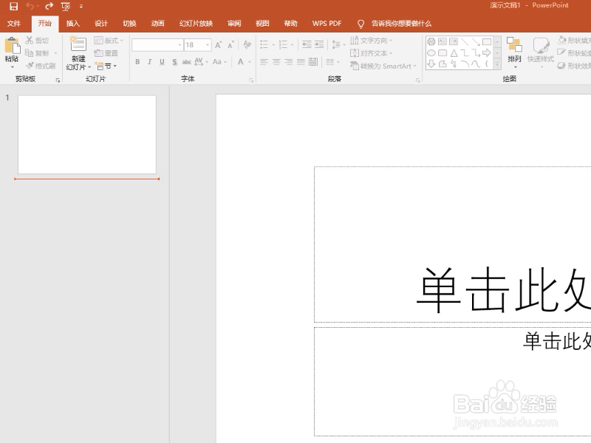The width and height of the screenshot is (591, 443).
Task: Toggle Italic formatting
Action: pos(150,62)
